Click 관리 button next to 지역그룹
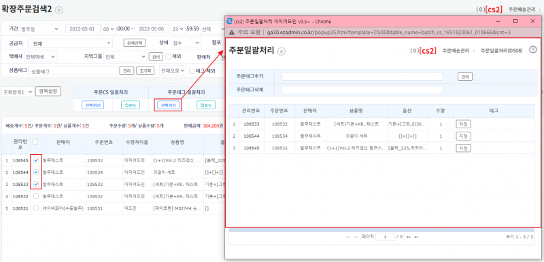Viewport: 544px width, 262px height. coord(155,56)
